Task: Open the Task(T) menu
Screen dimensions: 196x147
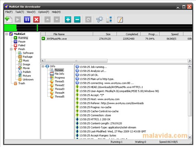Action: 20,12
